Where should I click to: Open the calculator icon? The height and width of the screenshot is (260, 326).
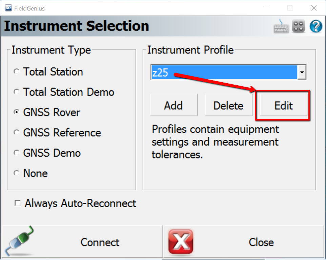[299, 26]
